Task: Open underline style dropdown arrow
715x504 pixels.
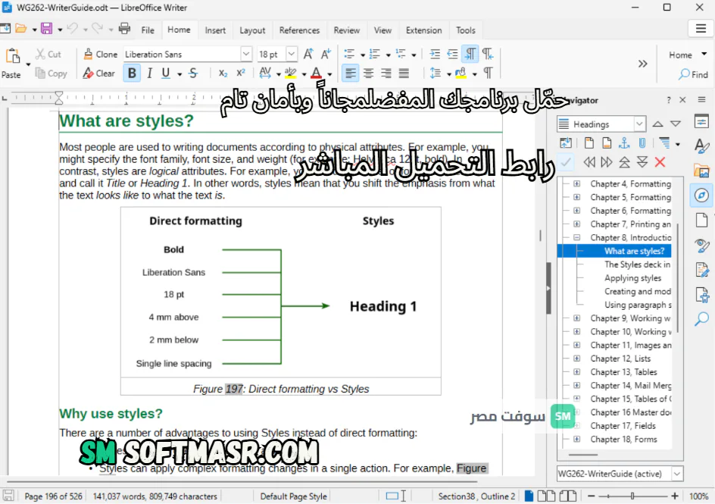Action: 180,74
